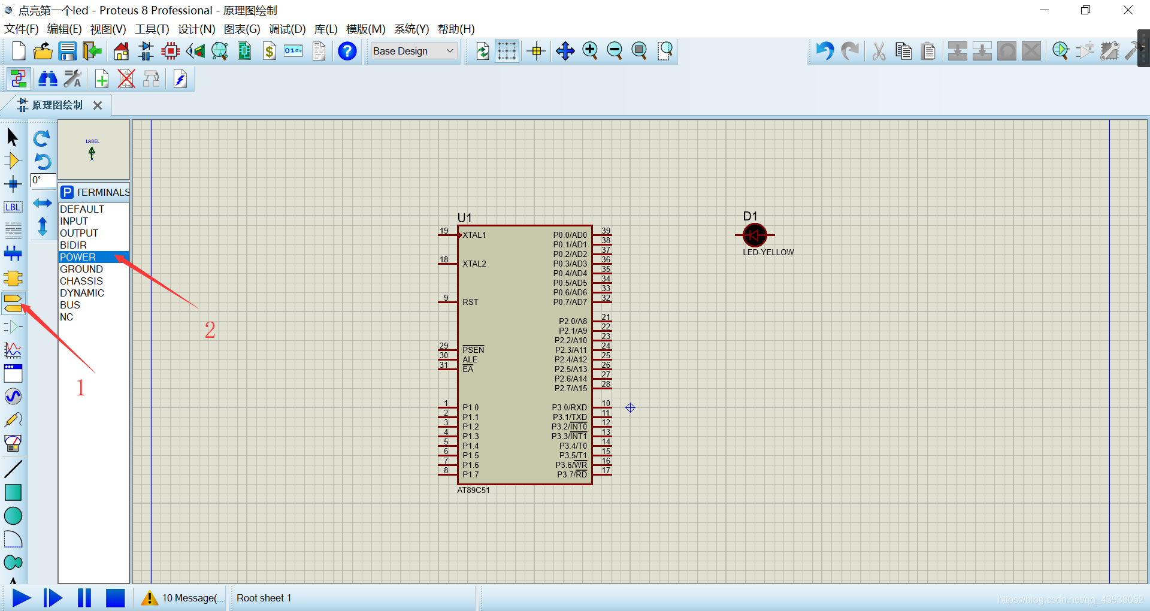Click the zoom in magnifier

[590, 51]
